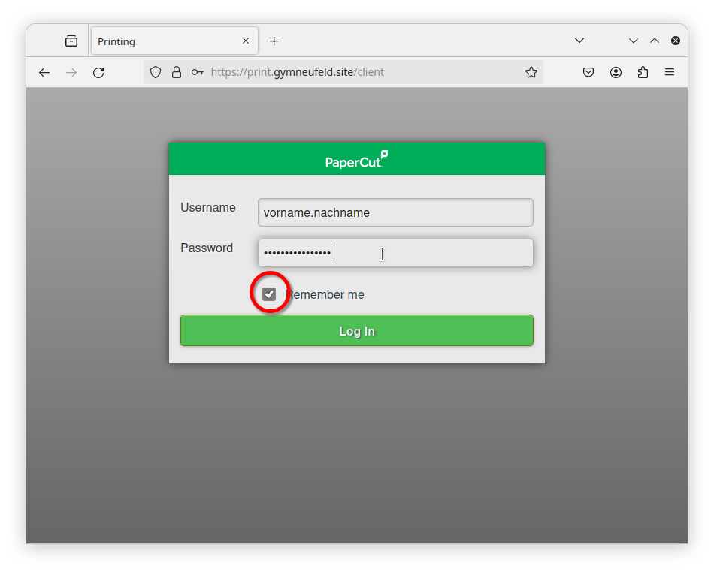Bookmark this page with the star
The height and width of the screenshot is (572, 714).
click(x=531, y=72)
